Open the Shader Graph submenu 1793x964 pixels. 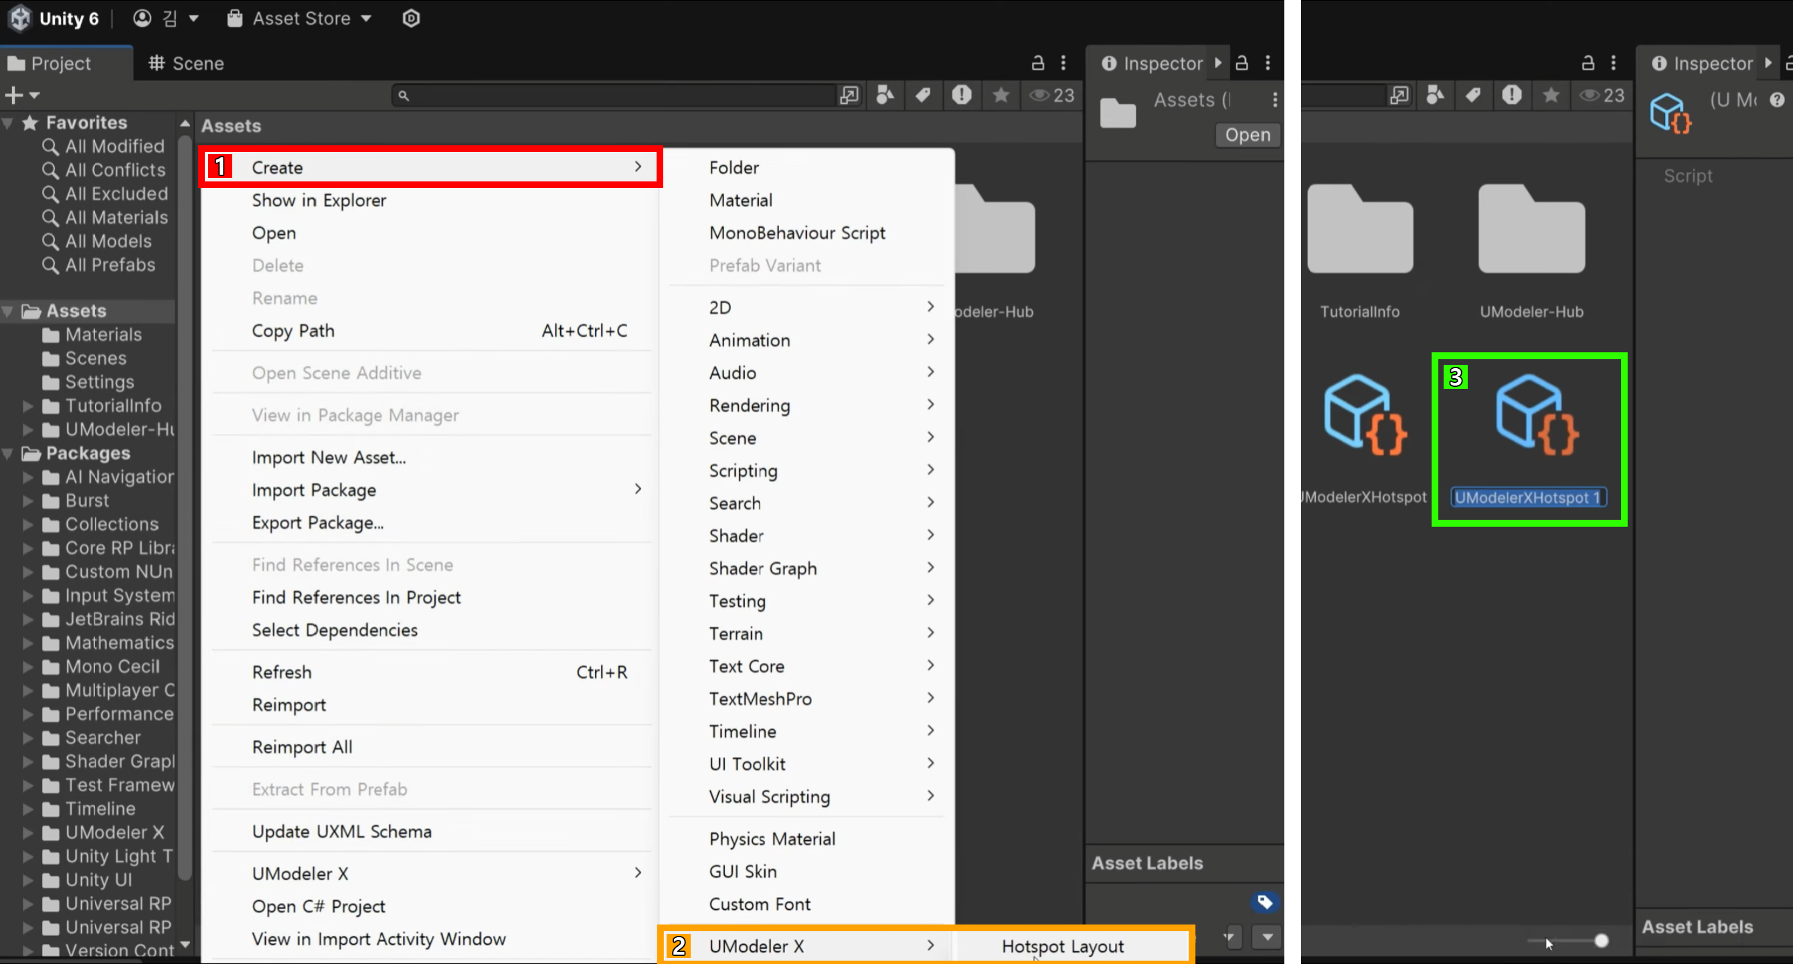(x=807, y=568)
